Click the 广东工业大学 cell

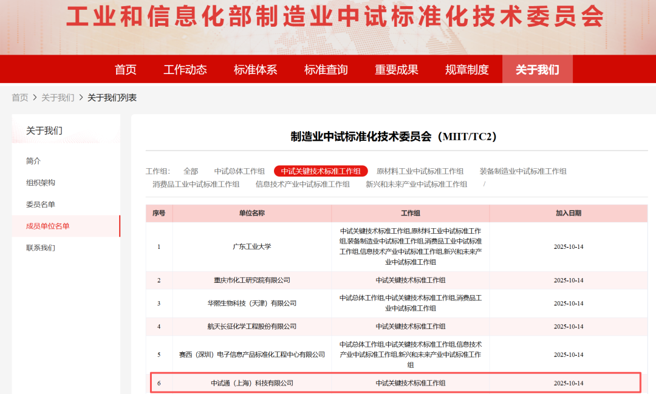252,246
